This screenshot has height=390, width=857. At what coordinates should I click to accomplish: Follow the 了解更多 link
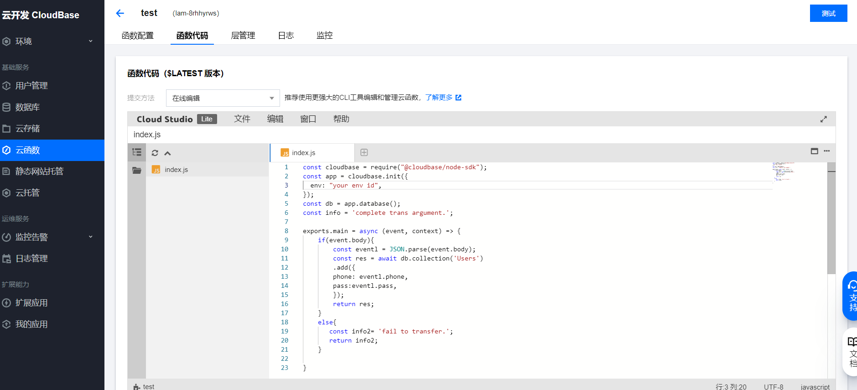pos(439,98)
